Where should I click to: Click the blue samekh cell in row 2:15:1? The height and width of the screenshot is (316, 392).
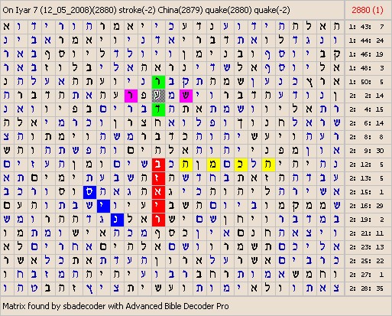point(89,192)
